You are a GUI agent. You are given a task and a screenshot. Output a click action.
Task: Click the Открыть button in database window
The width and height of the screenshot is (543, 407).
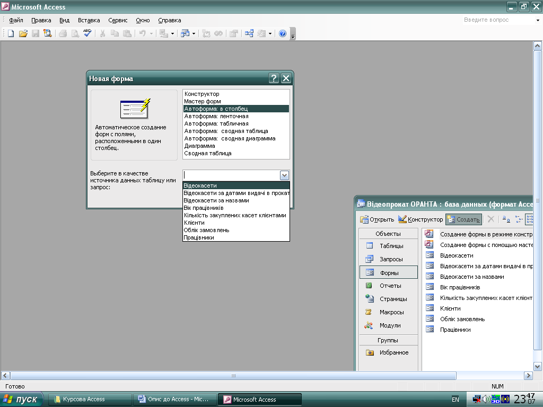click(x=377, y=219)
